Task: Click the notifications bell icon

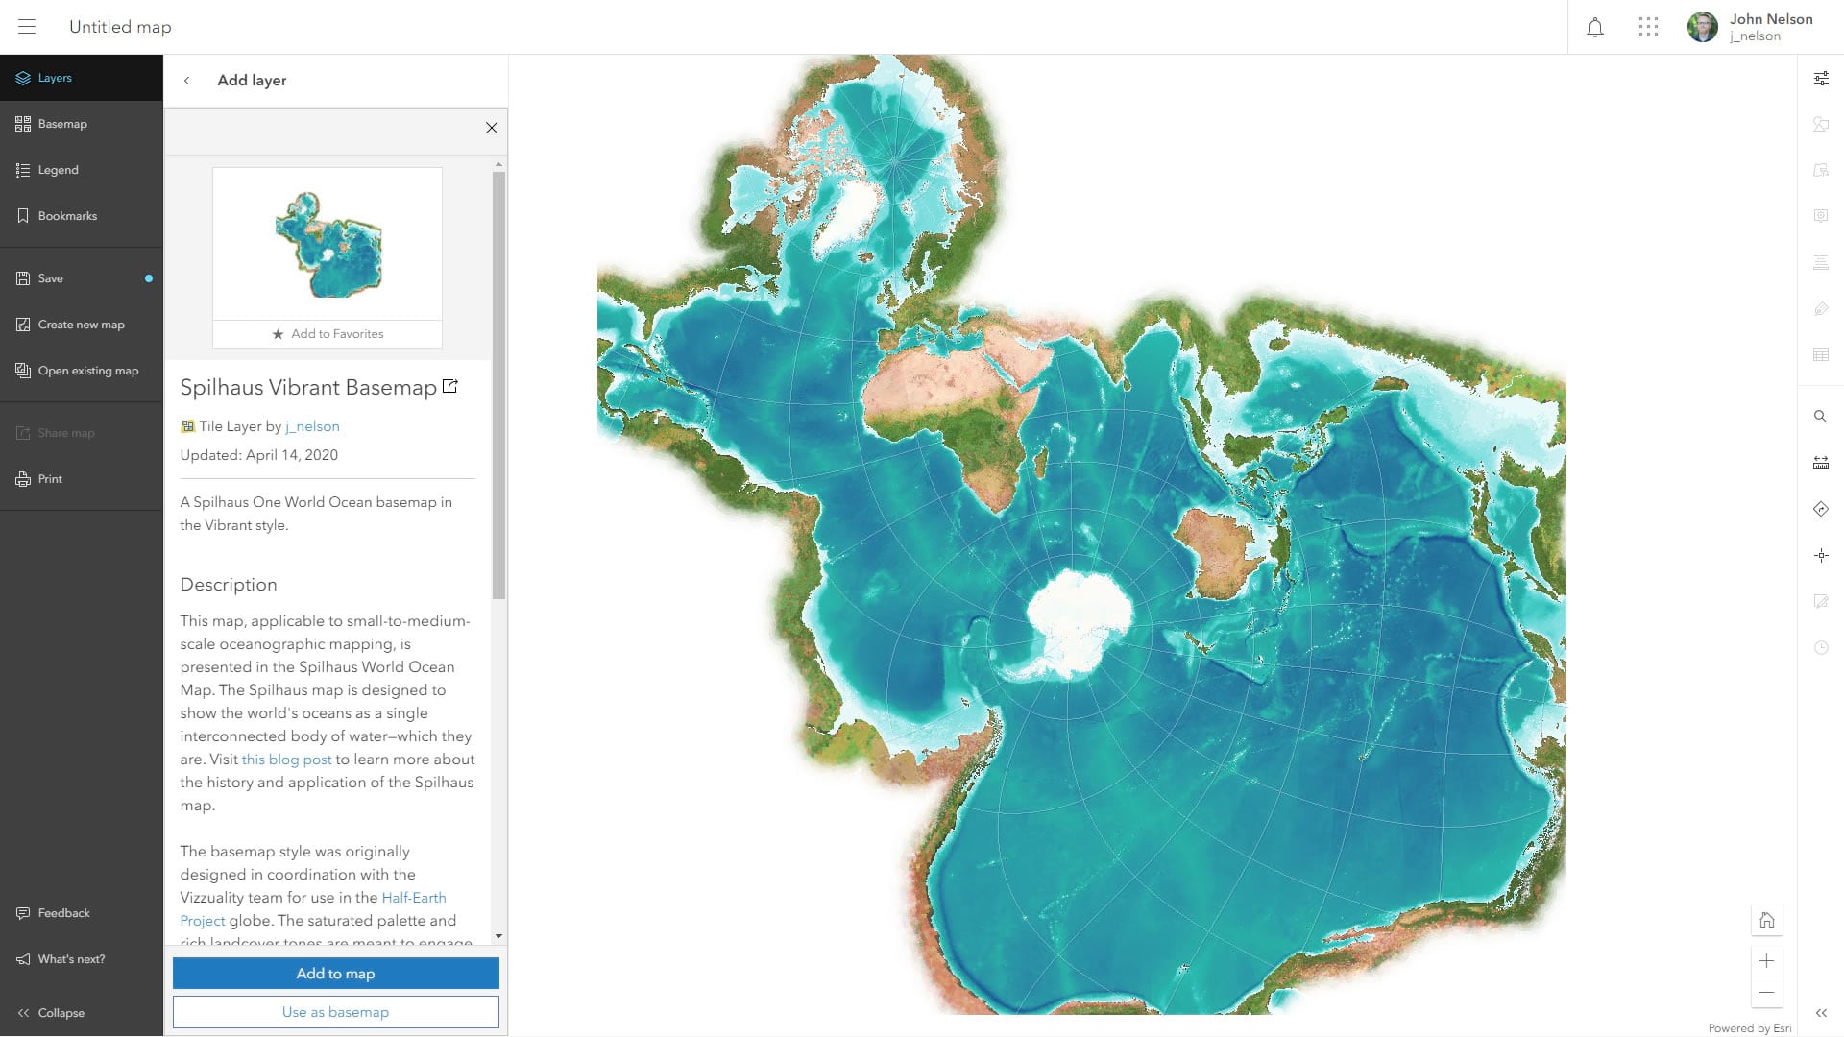Action: pyautogui.click(x=1595, y=27)
